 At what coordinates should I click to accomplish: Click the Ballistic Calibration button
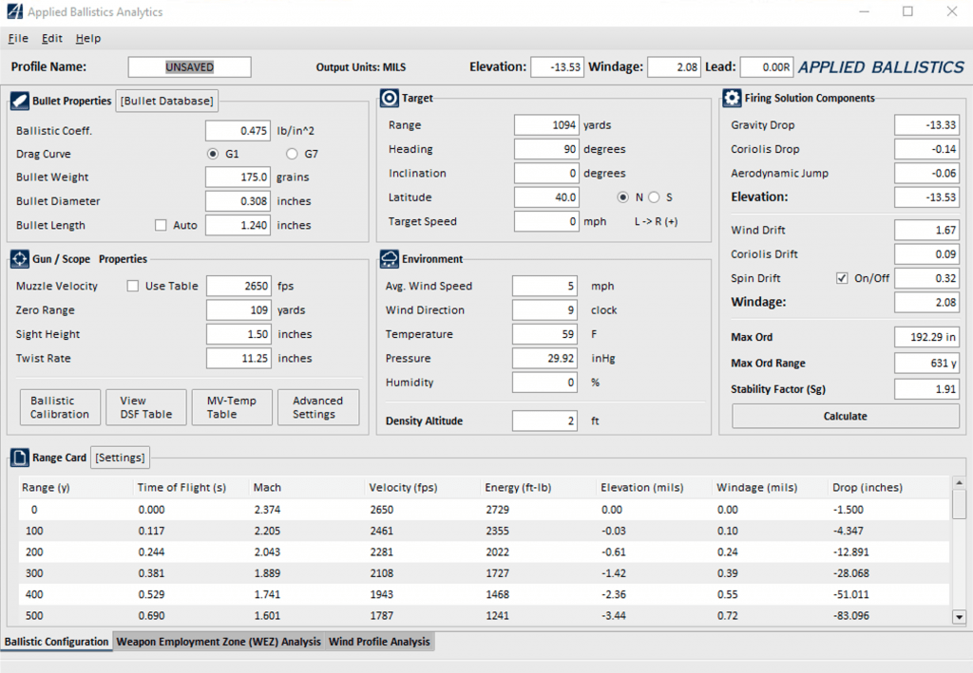[x=60, y=407]
